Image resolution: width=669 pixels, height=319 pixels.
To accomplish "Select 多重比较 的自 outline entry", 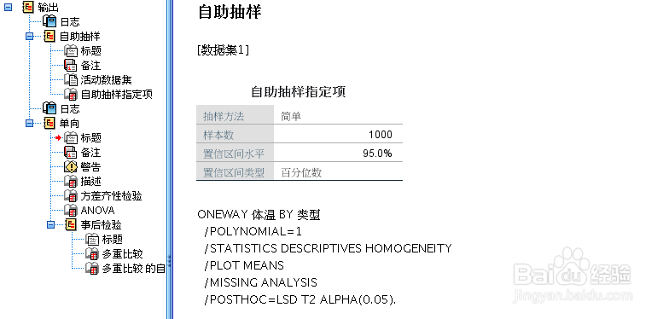I will [133, 268].
